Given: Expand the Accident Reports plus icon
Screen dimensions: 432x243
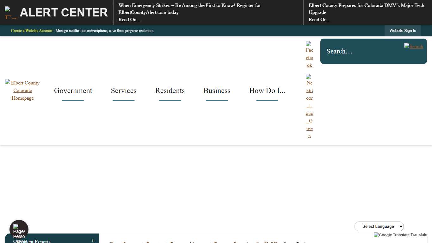Looking at the screenshot, I should pos(92,241).
